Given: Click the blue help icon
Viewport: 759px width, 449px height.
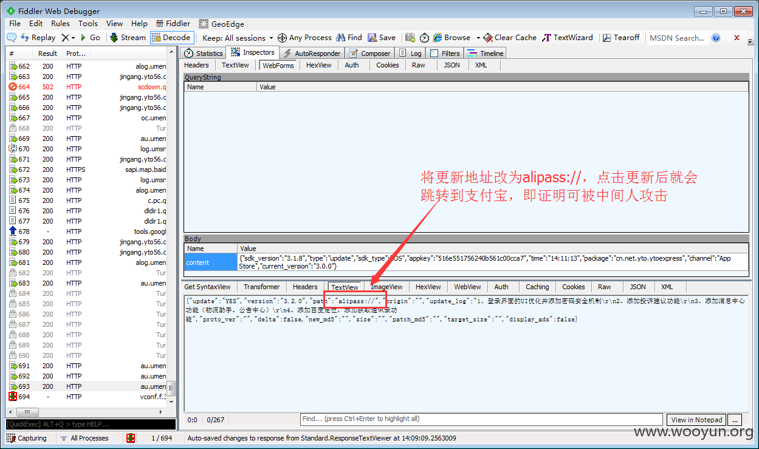Looking at the screenshot, I should click(716, 38).
